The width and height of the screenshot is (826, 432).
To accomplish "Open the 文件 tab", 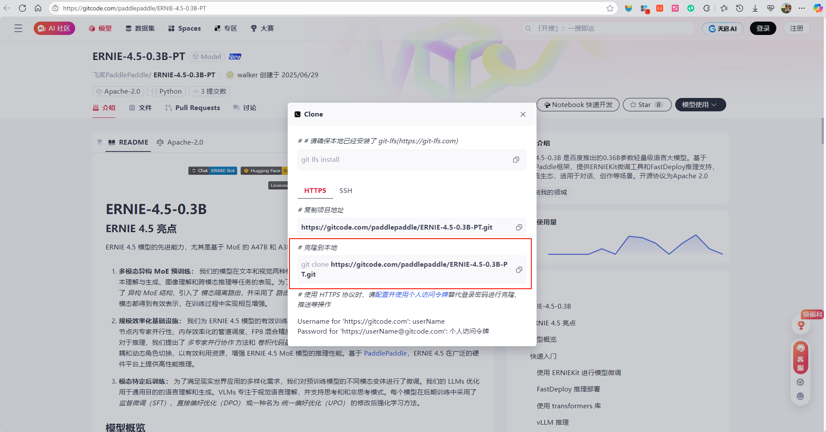I will click(140, 108).
